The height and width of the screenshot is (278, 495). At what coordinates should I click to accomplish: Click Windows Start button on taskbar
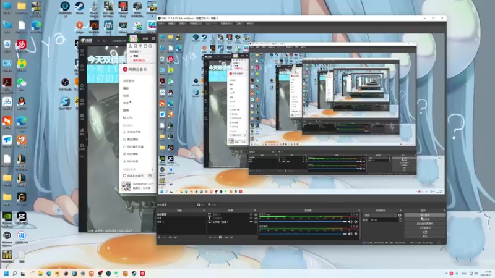click(6, 273)
